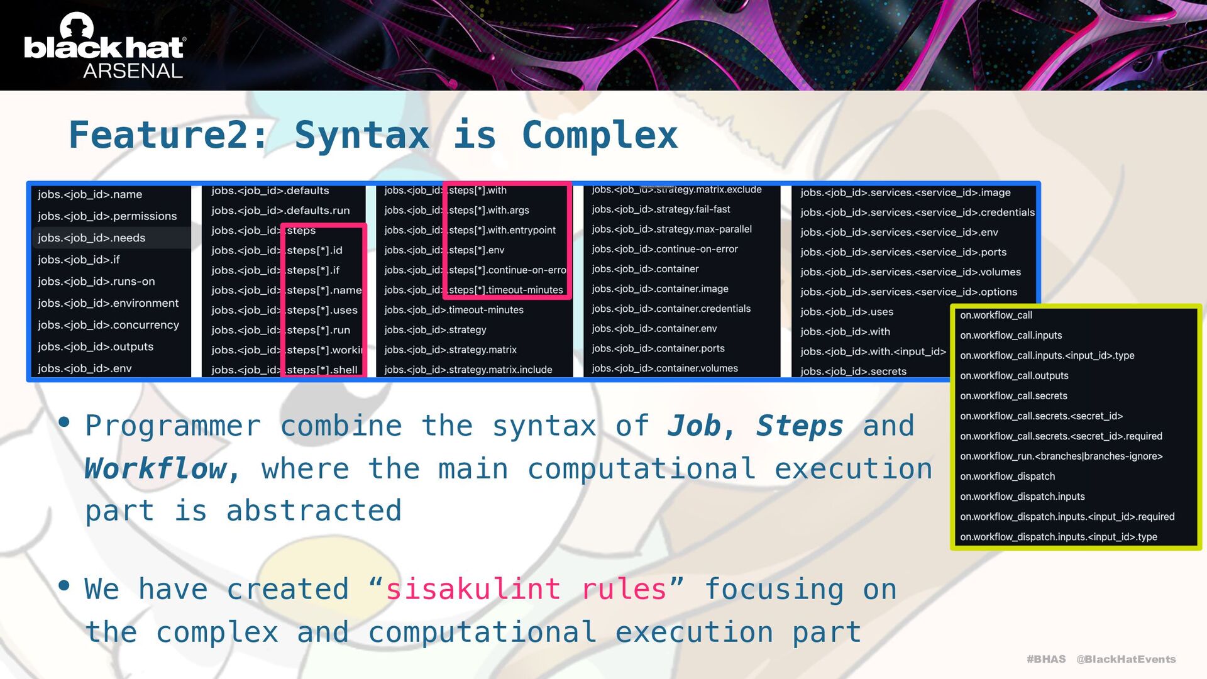Click the pink 'sisakulint rules' text

[x=526, y=589]
